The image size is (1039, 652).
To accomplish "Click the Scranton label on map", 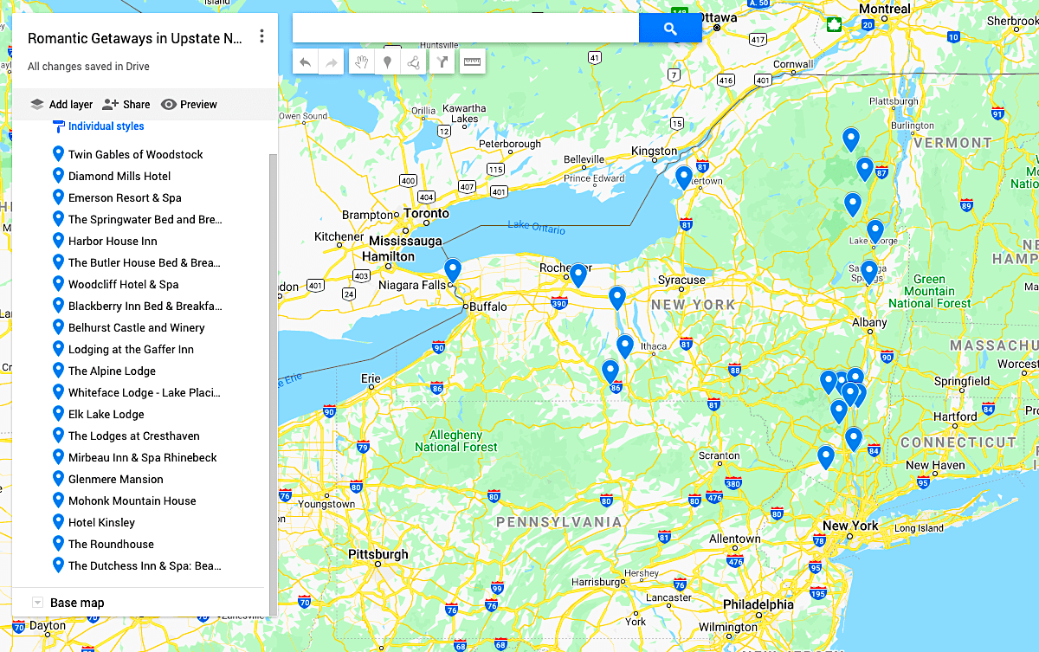I will pyautogui.click(x=719, y=455).
